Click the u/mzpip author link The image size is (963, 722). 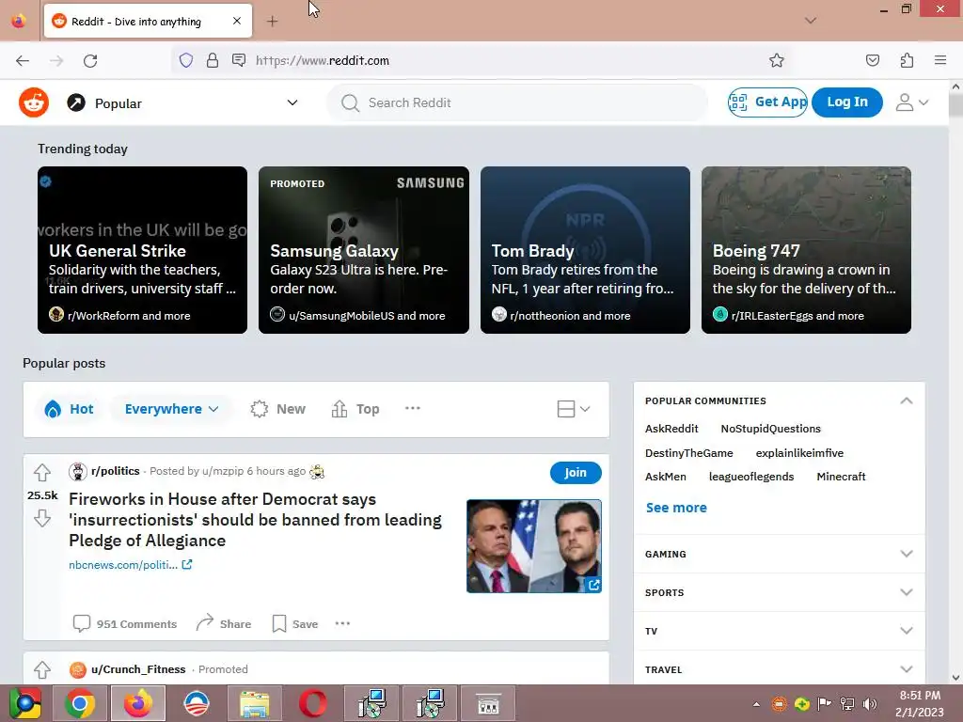coord(222,471)
